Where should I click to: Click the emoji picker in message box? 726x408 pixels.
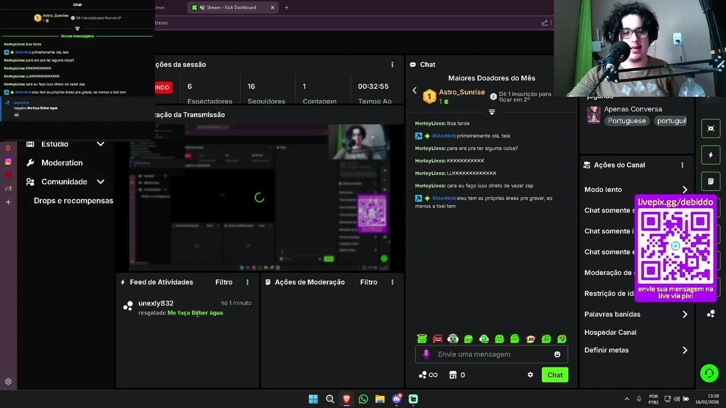(x=557, y=354)
